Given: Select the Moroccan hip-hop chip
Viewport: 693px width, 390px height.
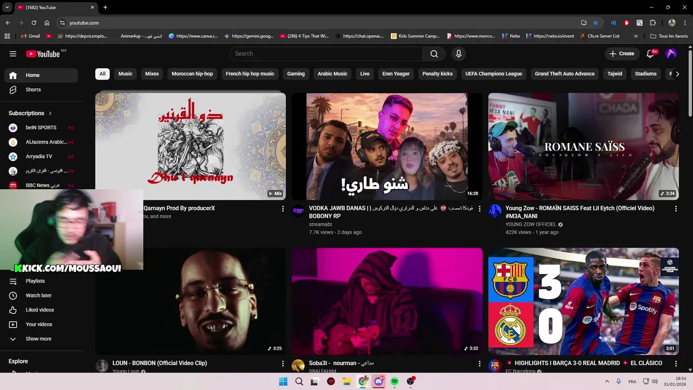Looking at the screenshot, I should point(192,74).
